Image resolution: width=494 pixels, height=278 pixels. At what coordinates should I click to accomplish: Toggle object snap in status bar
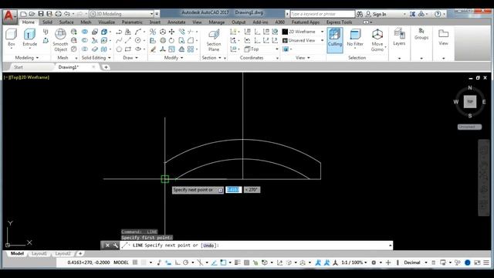click(x=223, y=263)
